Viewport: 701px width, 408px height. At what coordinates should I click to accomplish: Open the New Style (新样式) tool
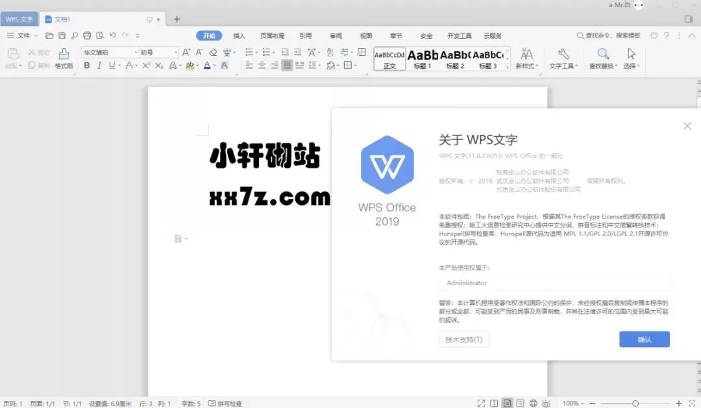[526, 58]
